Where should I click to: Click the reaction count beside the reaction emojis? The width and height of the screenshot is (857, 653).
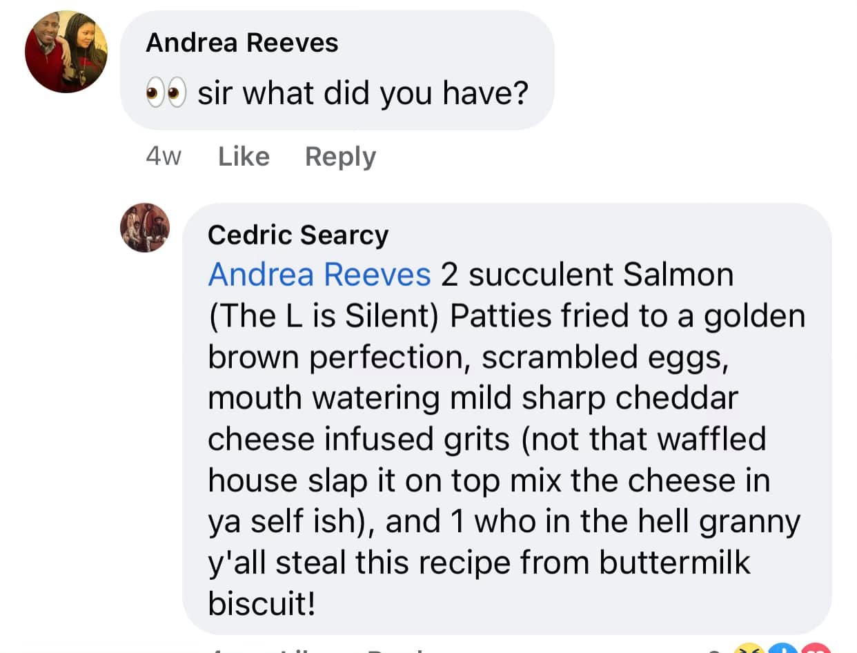[x=722, y=650]
